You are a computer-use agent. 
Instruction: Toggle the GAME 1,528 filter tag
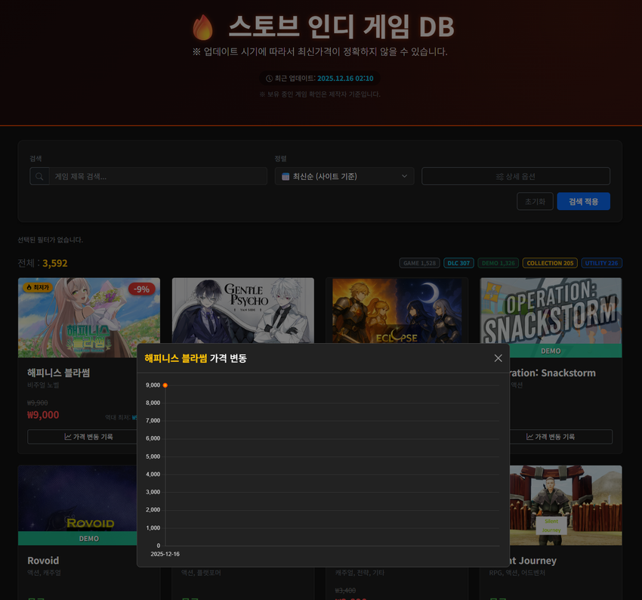click(x=419, y=263)
